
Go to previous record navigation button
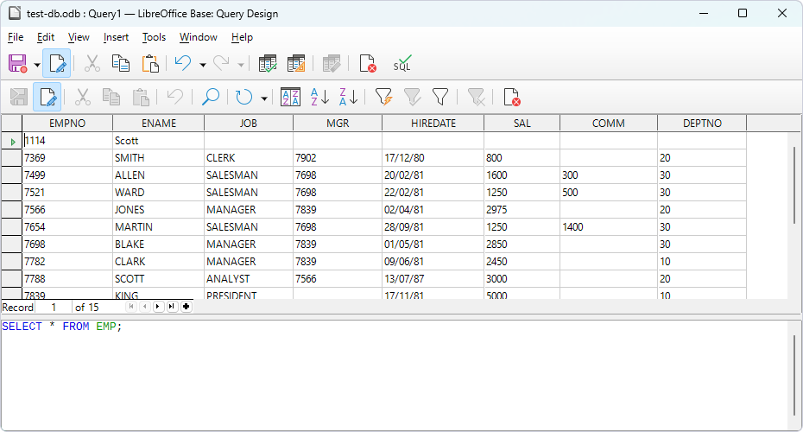point(145,307)
